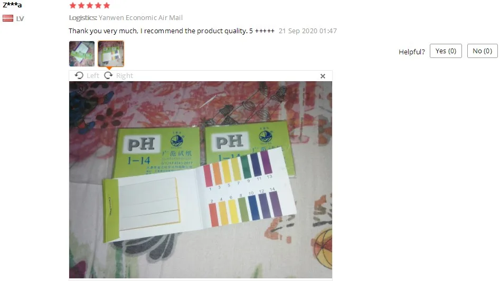500x281 pixels.
Task: Click the fifth rating star
Action: click(107, 5)
